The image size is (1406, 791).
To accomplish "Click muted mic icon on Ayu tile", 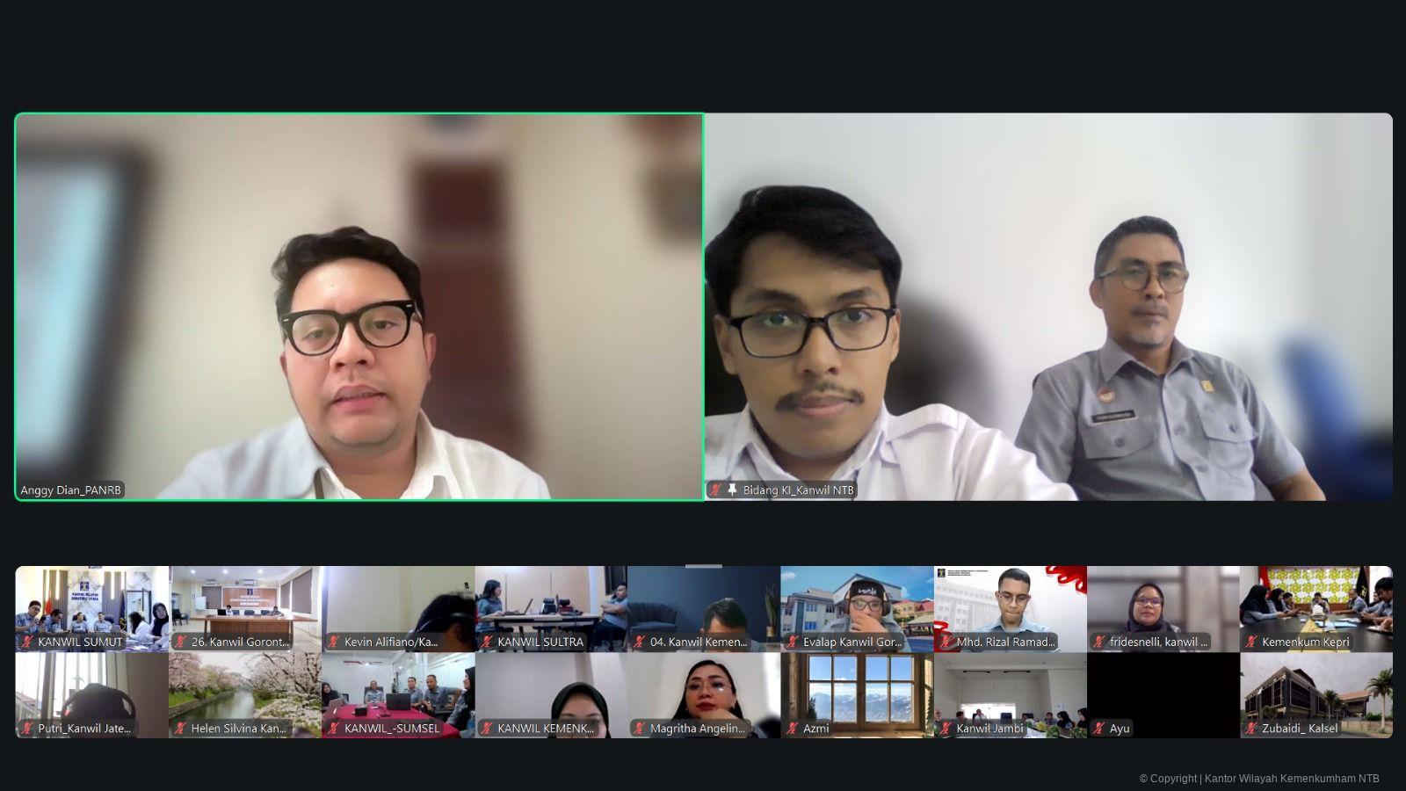I will (x=1098, y=729).
